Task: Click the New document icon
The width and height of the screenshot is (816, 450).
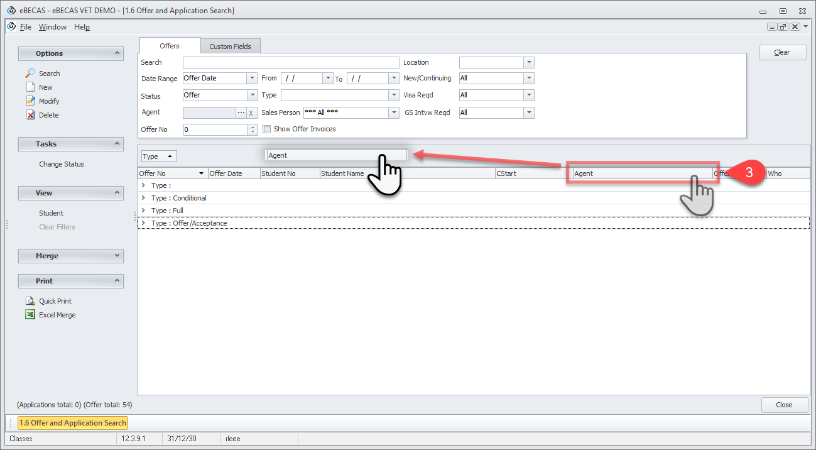Action: [x=30, y=87]
